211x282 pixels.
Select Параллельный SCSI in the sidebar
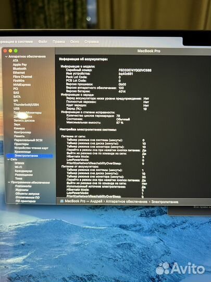click(28, 140)
